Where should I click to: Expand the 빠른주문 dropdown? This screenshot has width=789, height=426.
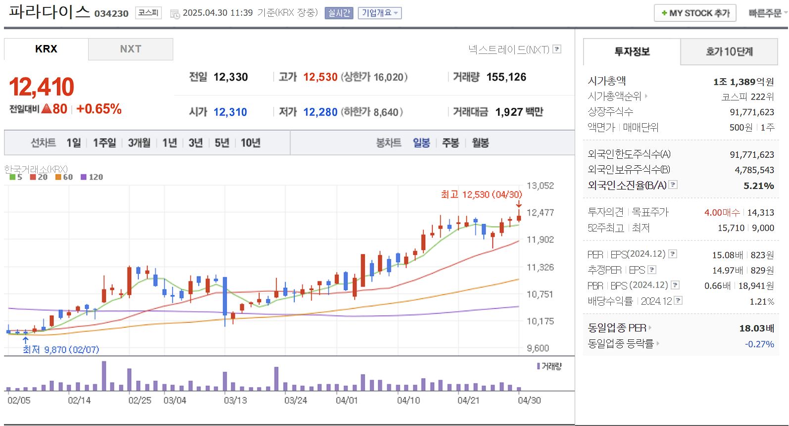[768, 13]
